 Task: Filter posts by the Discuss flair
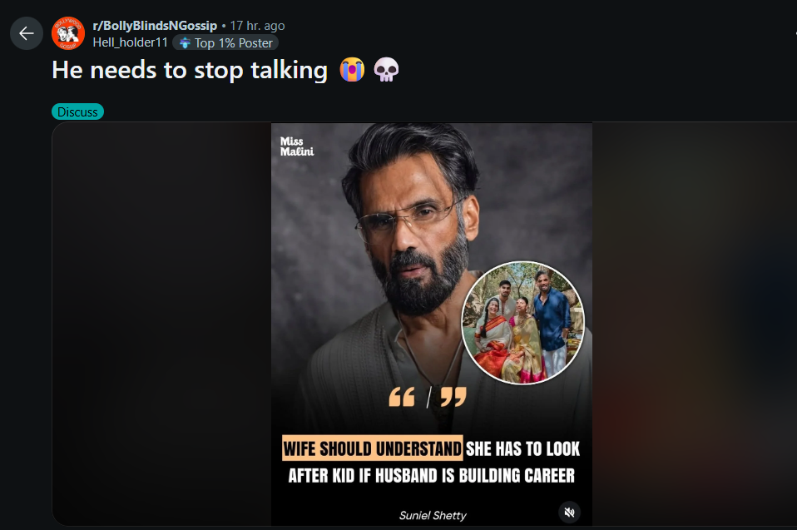(x=77, y=111)
